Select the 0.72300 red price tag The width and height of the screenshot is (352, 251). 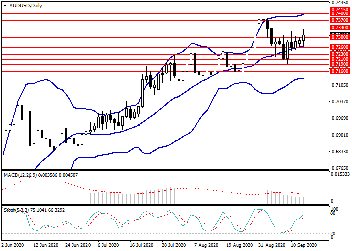pyautogui.click(x=339, y=53)
